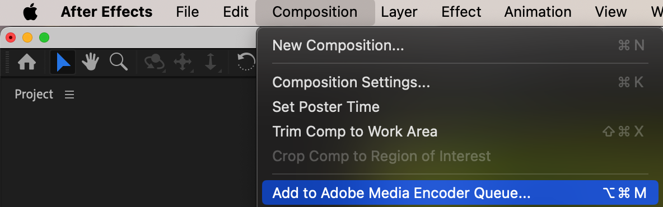Select the Rotation tool
The image size is (663, 207).
tap(246, 62)
